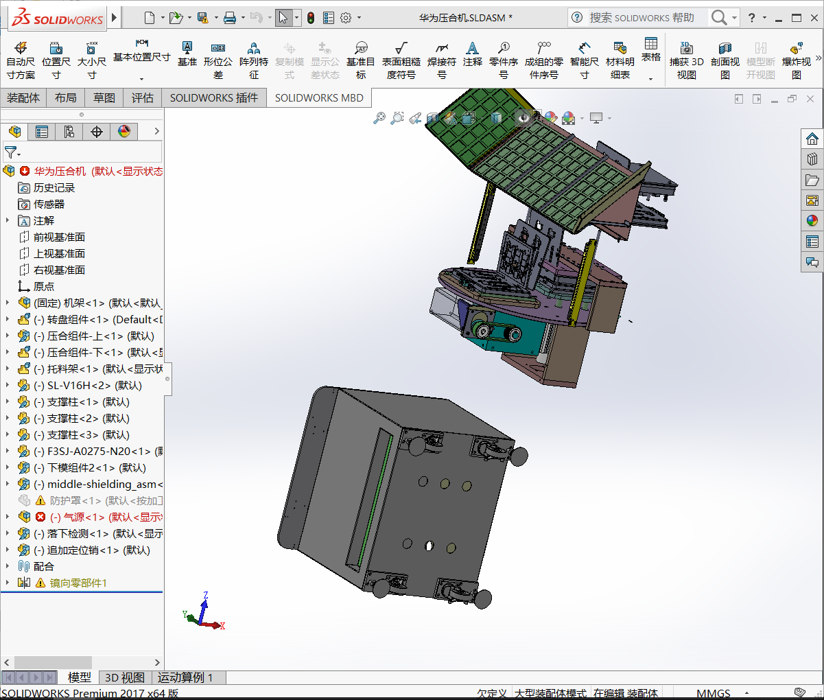Open the unit system MMGS dropdown
The image size is (824, 700).
click(746, 693)
